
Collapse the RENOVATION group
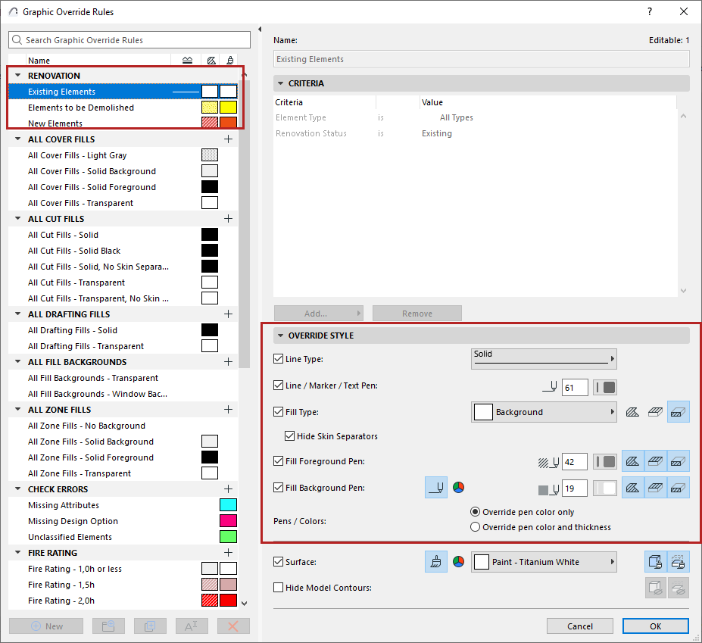18,75
